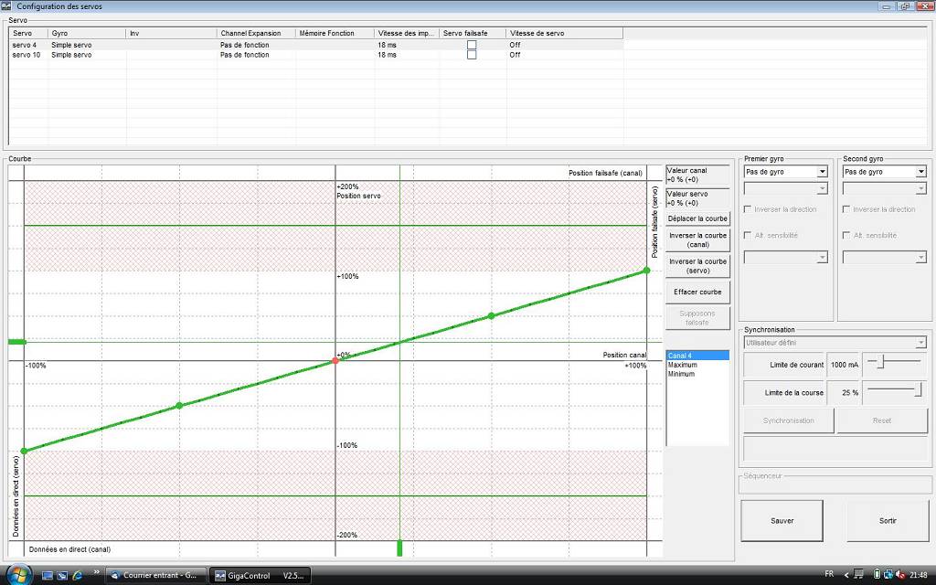Open the Premier gyro dropdown
Viewport: 936px width, 585px height.
coord(785,172)
